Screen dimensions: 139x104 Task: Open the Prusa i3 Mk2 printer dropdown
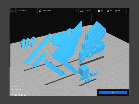point(27,11)
